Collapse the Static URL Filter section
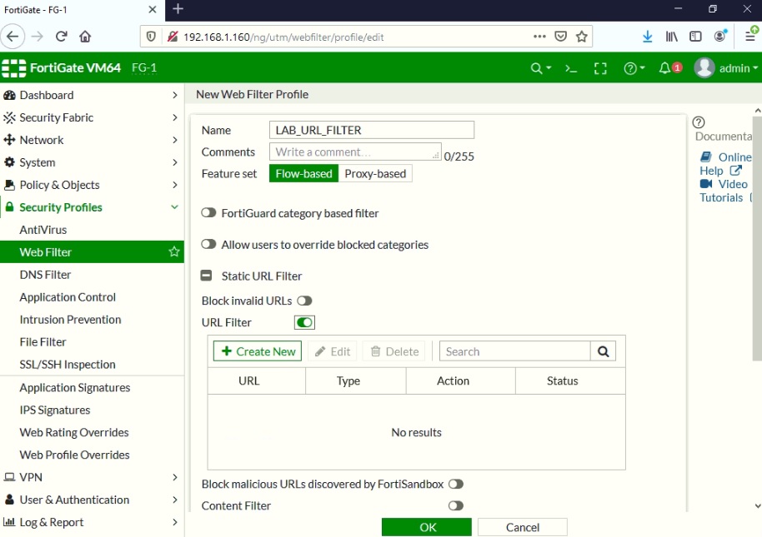The height and width of the screenshot is (537, 762). (206, 276)
